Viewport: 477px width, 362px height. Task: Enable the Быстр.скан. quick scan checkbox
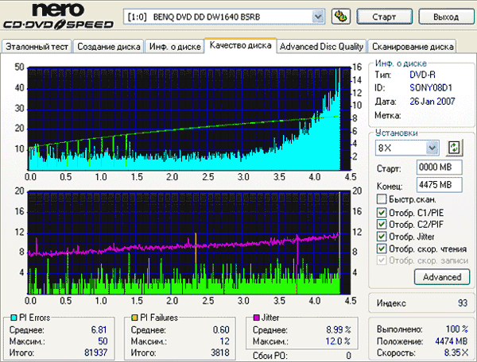tap(382, 199)
